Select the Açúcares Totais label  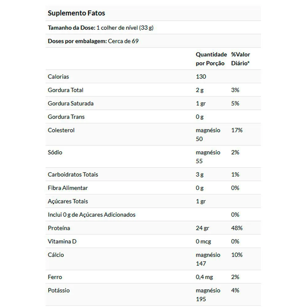tap(68, 201)
